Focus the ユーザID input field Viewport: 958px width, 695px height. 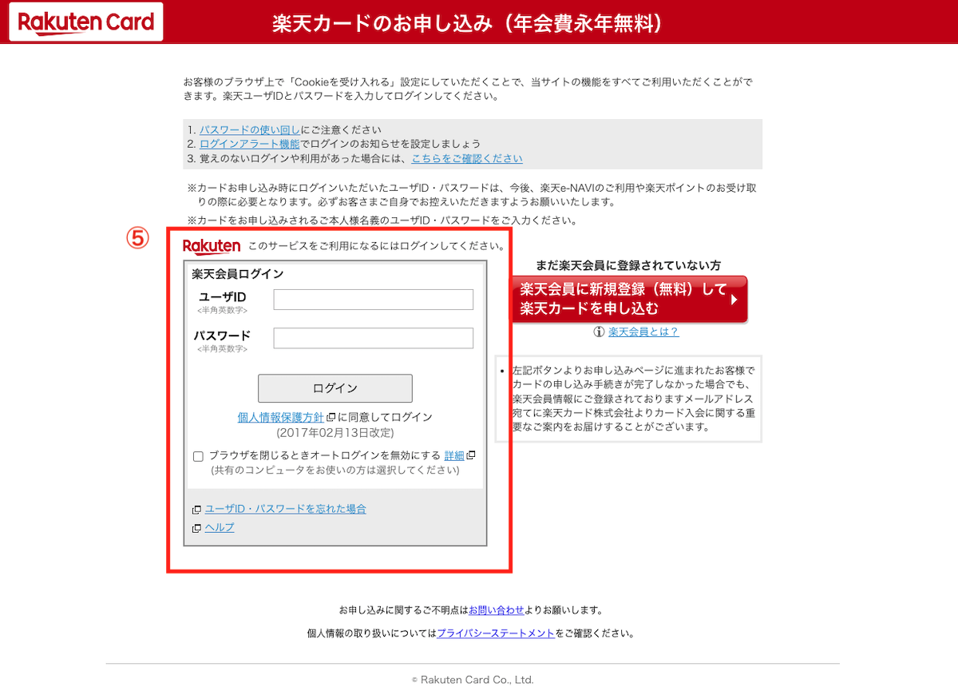[373, 300]
